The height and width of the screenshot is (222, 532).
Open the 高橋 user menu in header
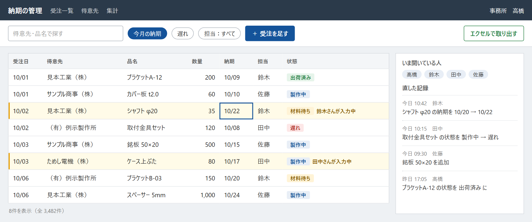(518, 11)
